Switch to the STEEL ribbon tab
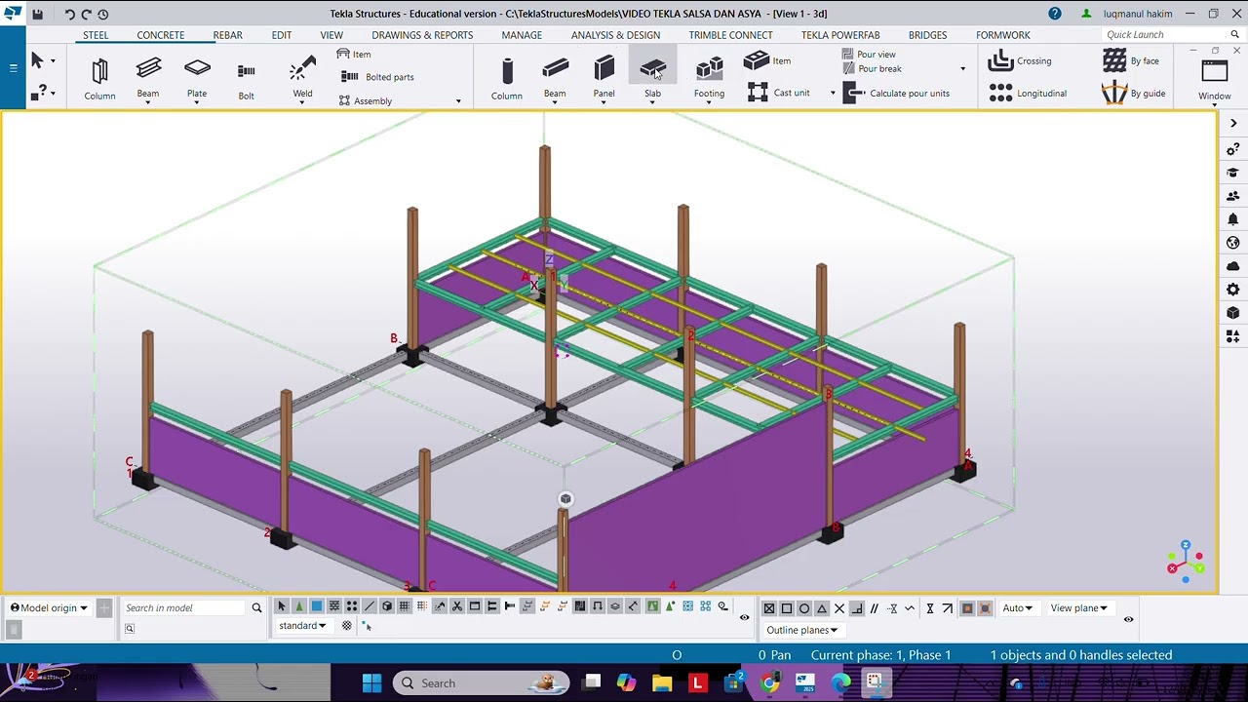Screen dimensions: 1248x702 coord(96,35)
